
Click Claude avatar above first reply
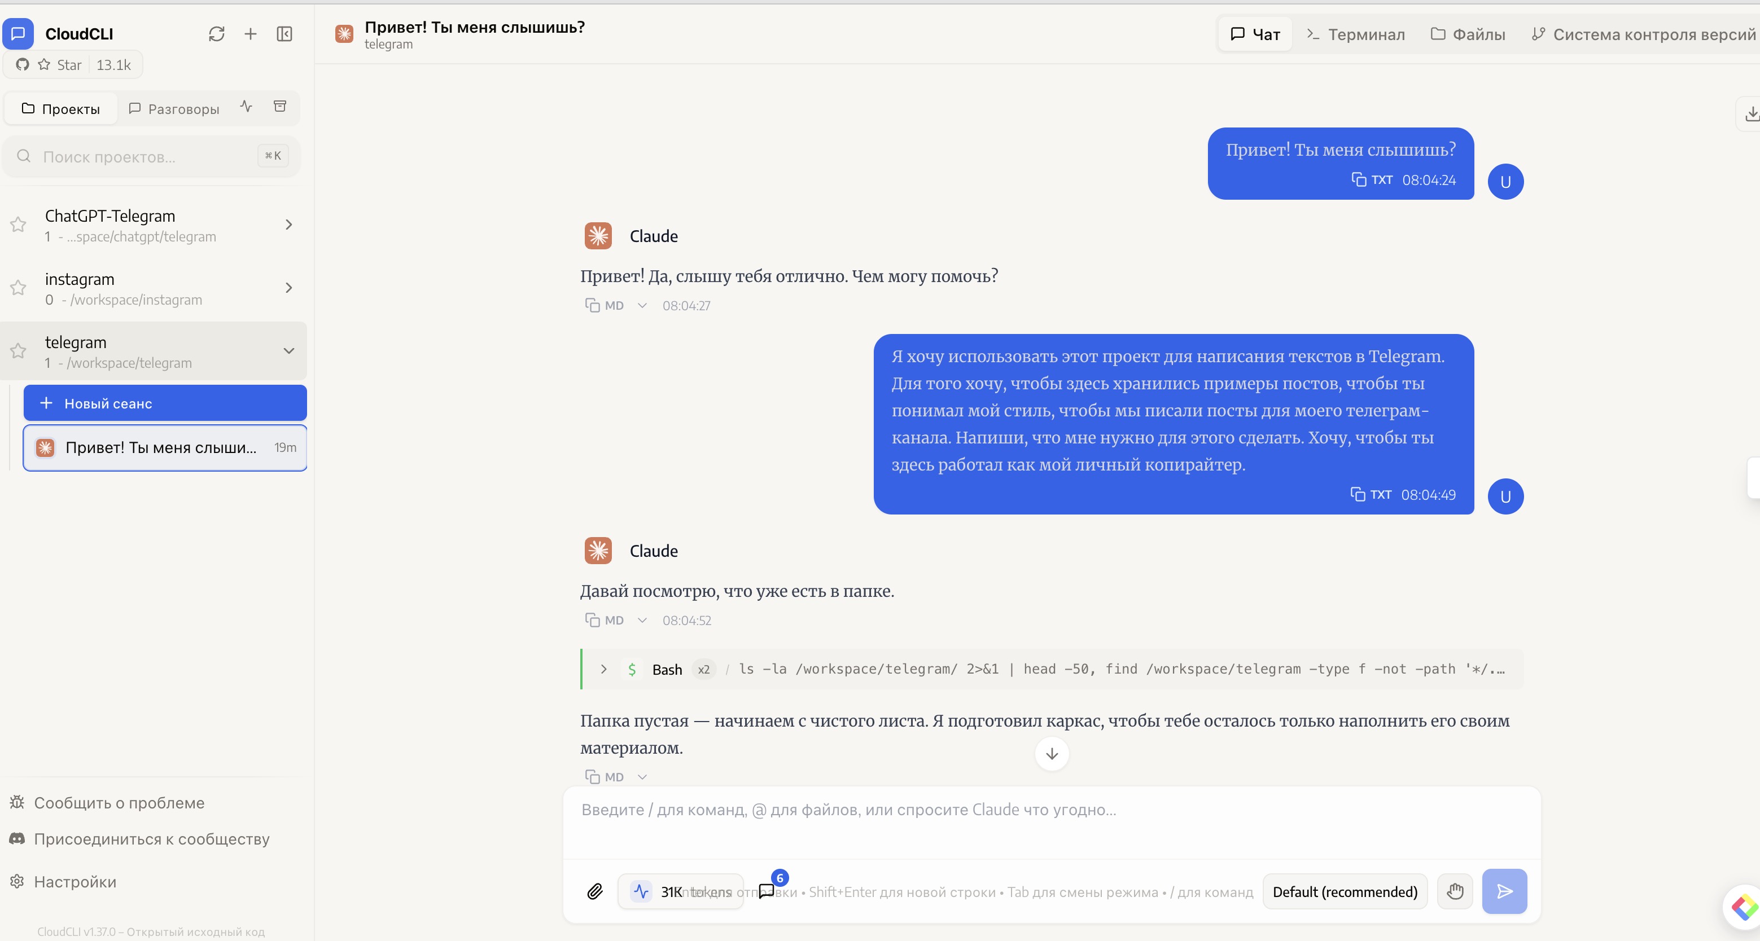598,236
